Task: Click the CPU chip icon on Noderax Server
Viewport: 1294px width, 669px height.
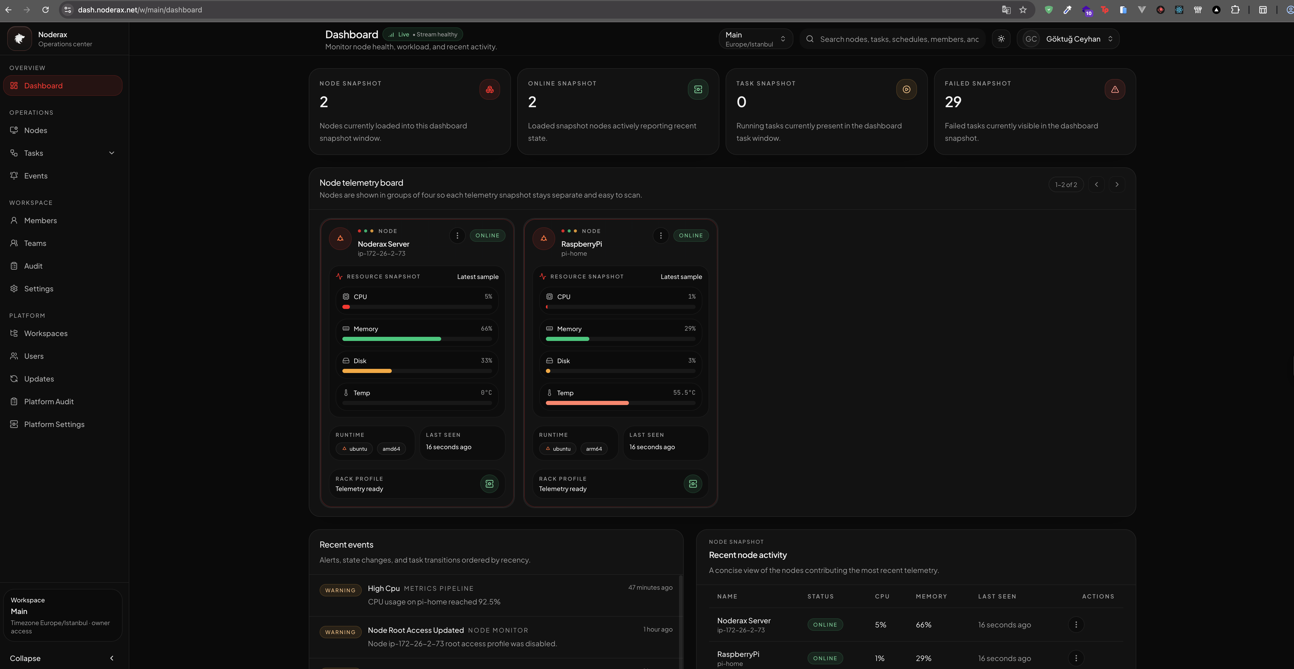Action: (345, 297)
